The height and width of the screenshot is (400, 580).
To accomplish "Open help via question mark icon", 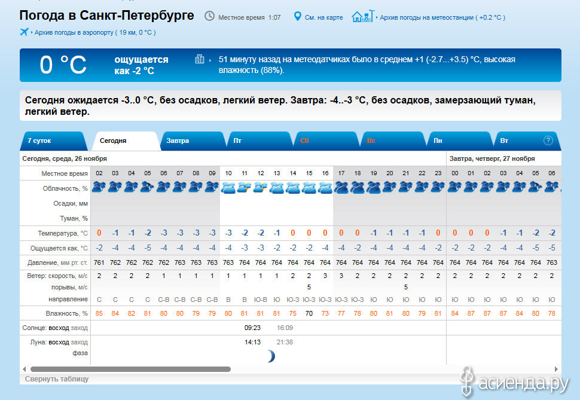I will pyautogui.click(x=548, y=141).
